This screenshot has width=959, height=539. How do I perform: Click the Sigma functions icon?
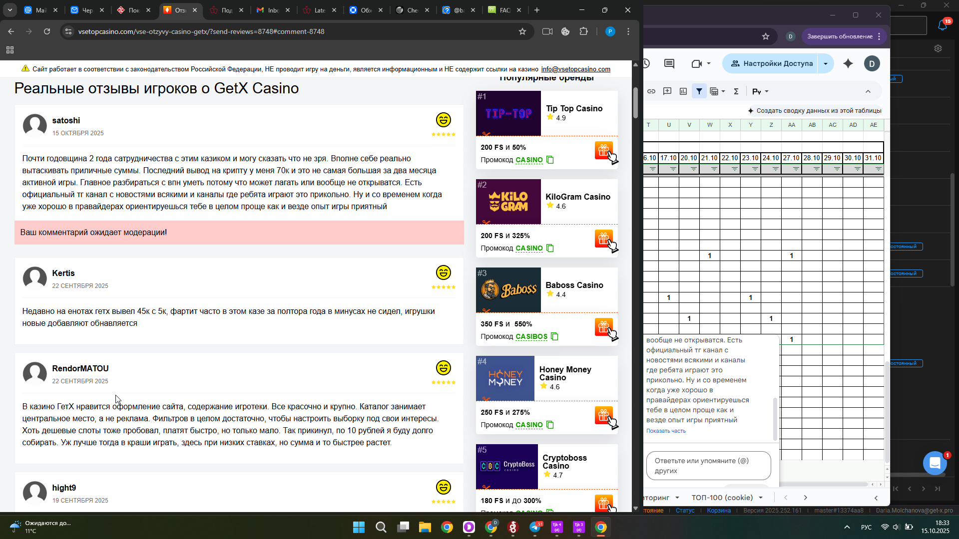click(x=736, y=91)
